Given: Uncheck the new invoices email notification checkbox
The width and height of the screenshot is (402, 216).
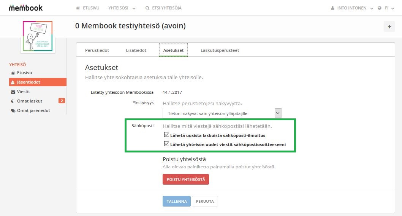Looking at the screenshot, I should pos(166,135).
